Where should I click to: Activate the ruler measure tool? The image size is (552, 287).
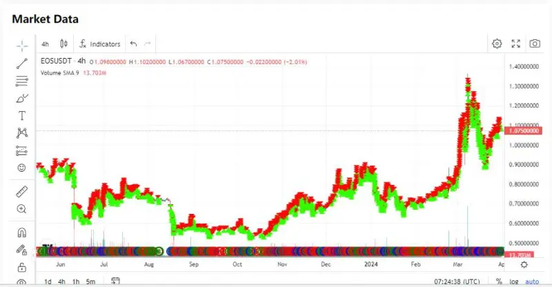[x=22, y=191]
